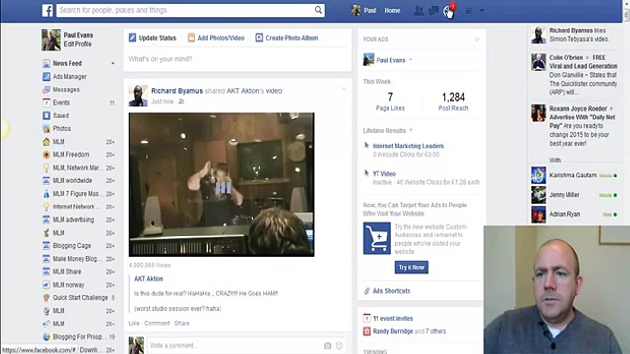
Task: Expand the Lifetime Results dropdown
Action: [411, 131]
